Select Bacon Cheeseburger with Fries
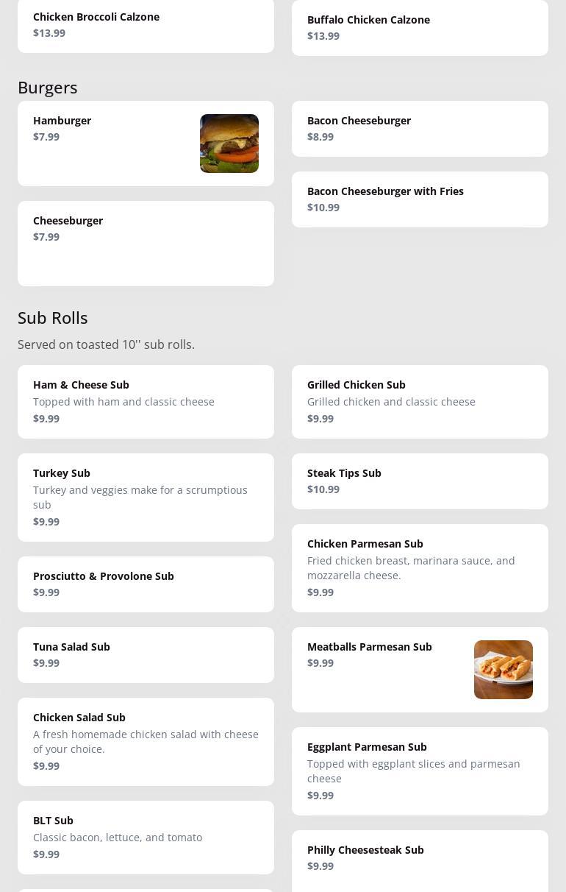The image size is (566, 892). click(x=419, y=199)
